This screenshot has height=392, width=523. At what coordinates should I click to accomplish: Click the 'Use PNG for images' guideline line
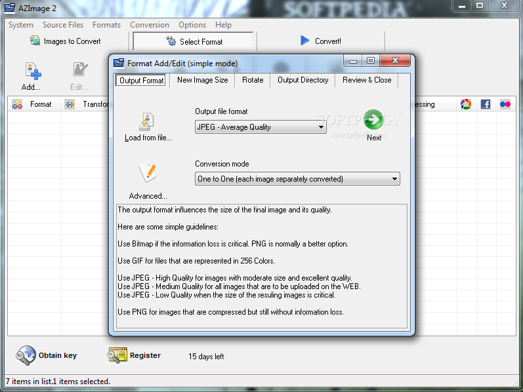click(x=230, y=312)
